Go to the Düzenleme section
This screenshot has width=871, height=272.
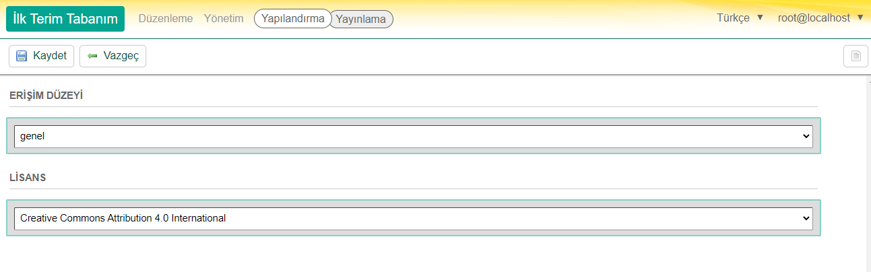pos(166,19)
